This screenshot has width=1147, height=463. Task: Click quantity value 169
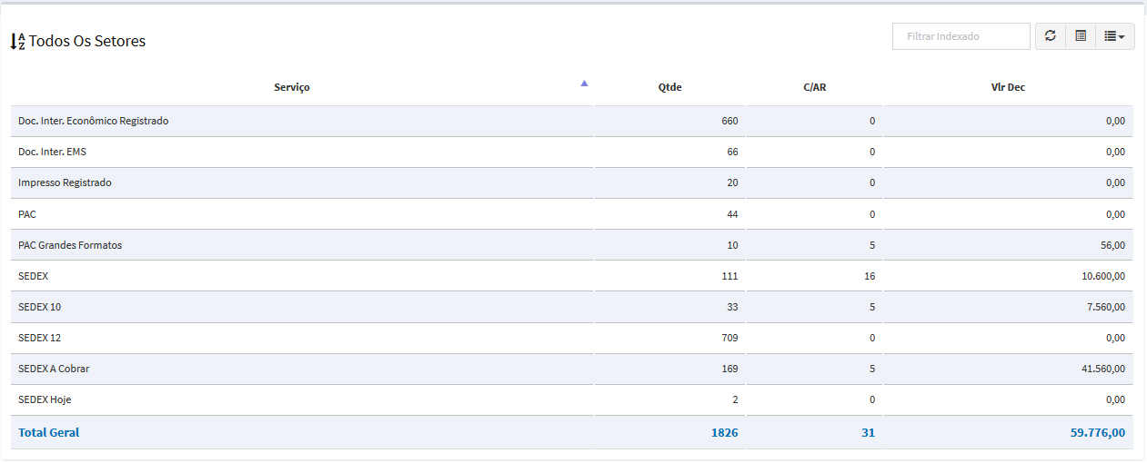(729, 369)
